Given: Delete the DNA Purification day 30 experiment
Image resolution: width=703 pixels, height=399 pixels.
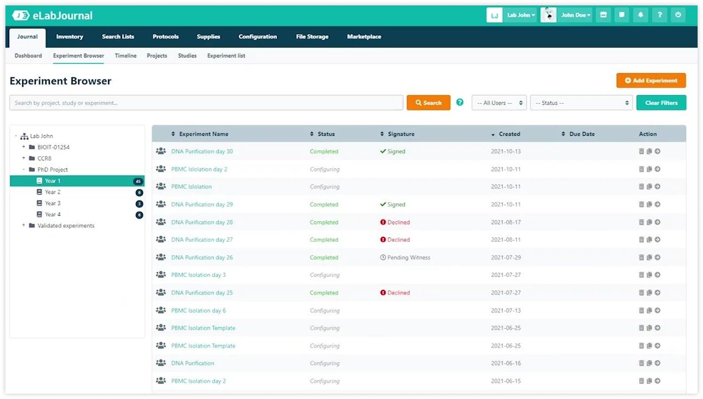Looking at the screenshot, I should point(641,151).
